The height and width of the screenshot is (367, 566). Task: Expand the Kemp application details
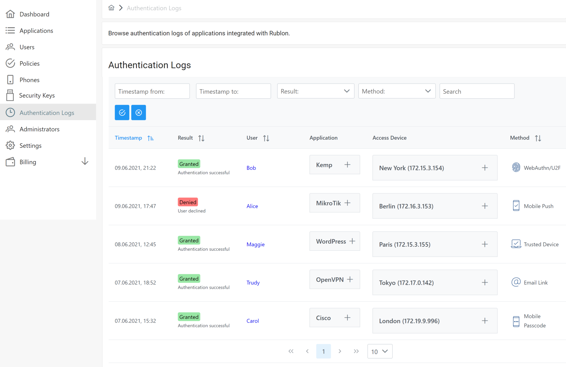tap(347, 165)
